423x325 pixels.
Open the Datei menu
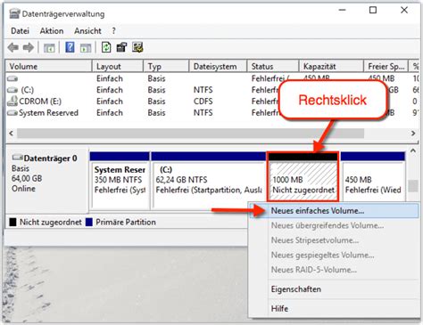coord(20,31)
